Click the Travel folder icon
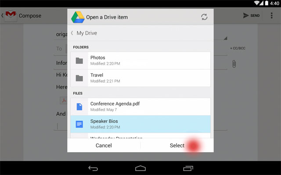 coord(79,78)
